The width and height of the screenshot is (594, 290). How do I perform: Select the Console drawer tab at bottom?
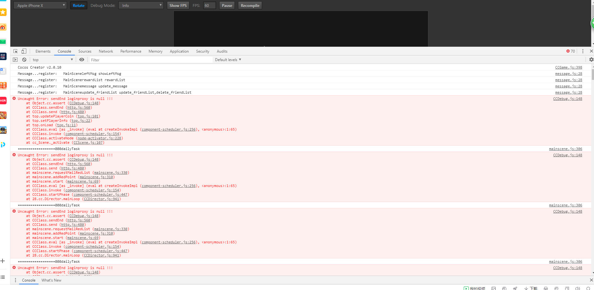[x=29, y=280]
